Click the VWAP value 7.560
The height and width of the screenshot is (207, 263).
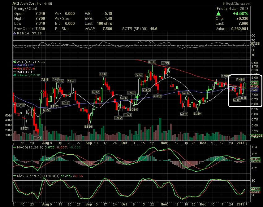(107, 29)
